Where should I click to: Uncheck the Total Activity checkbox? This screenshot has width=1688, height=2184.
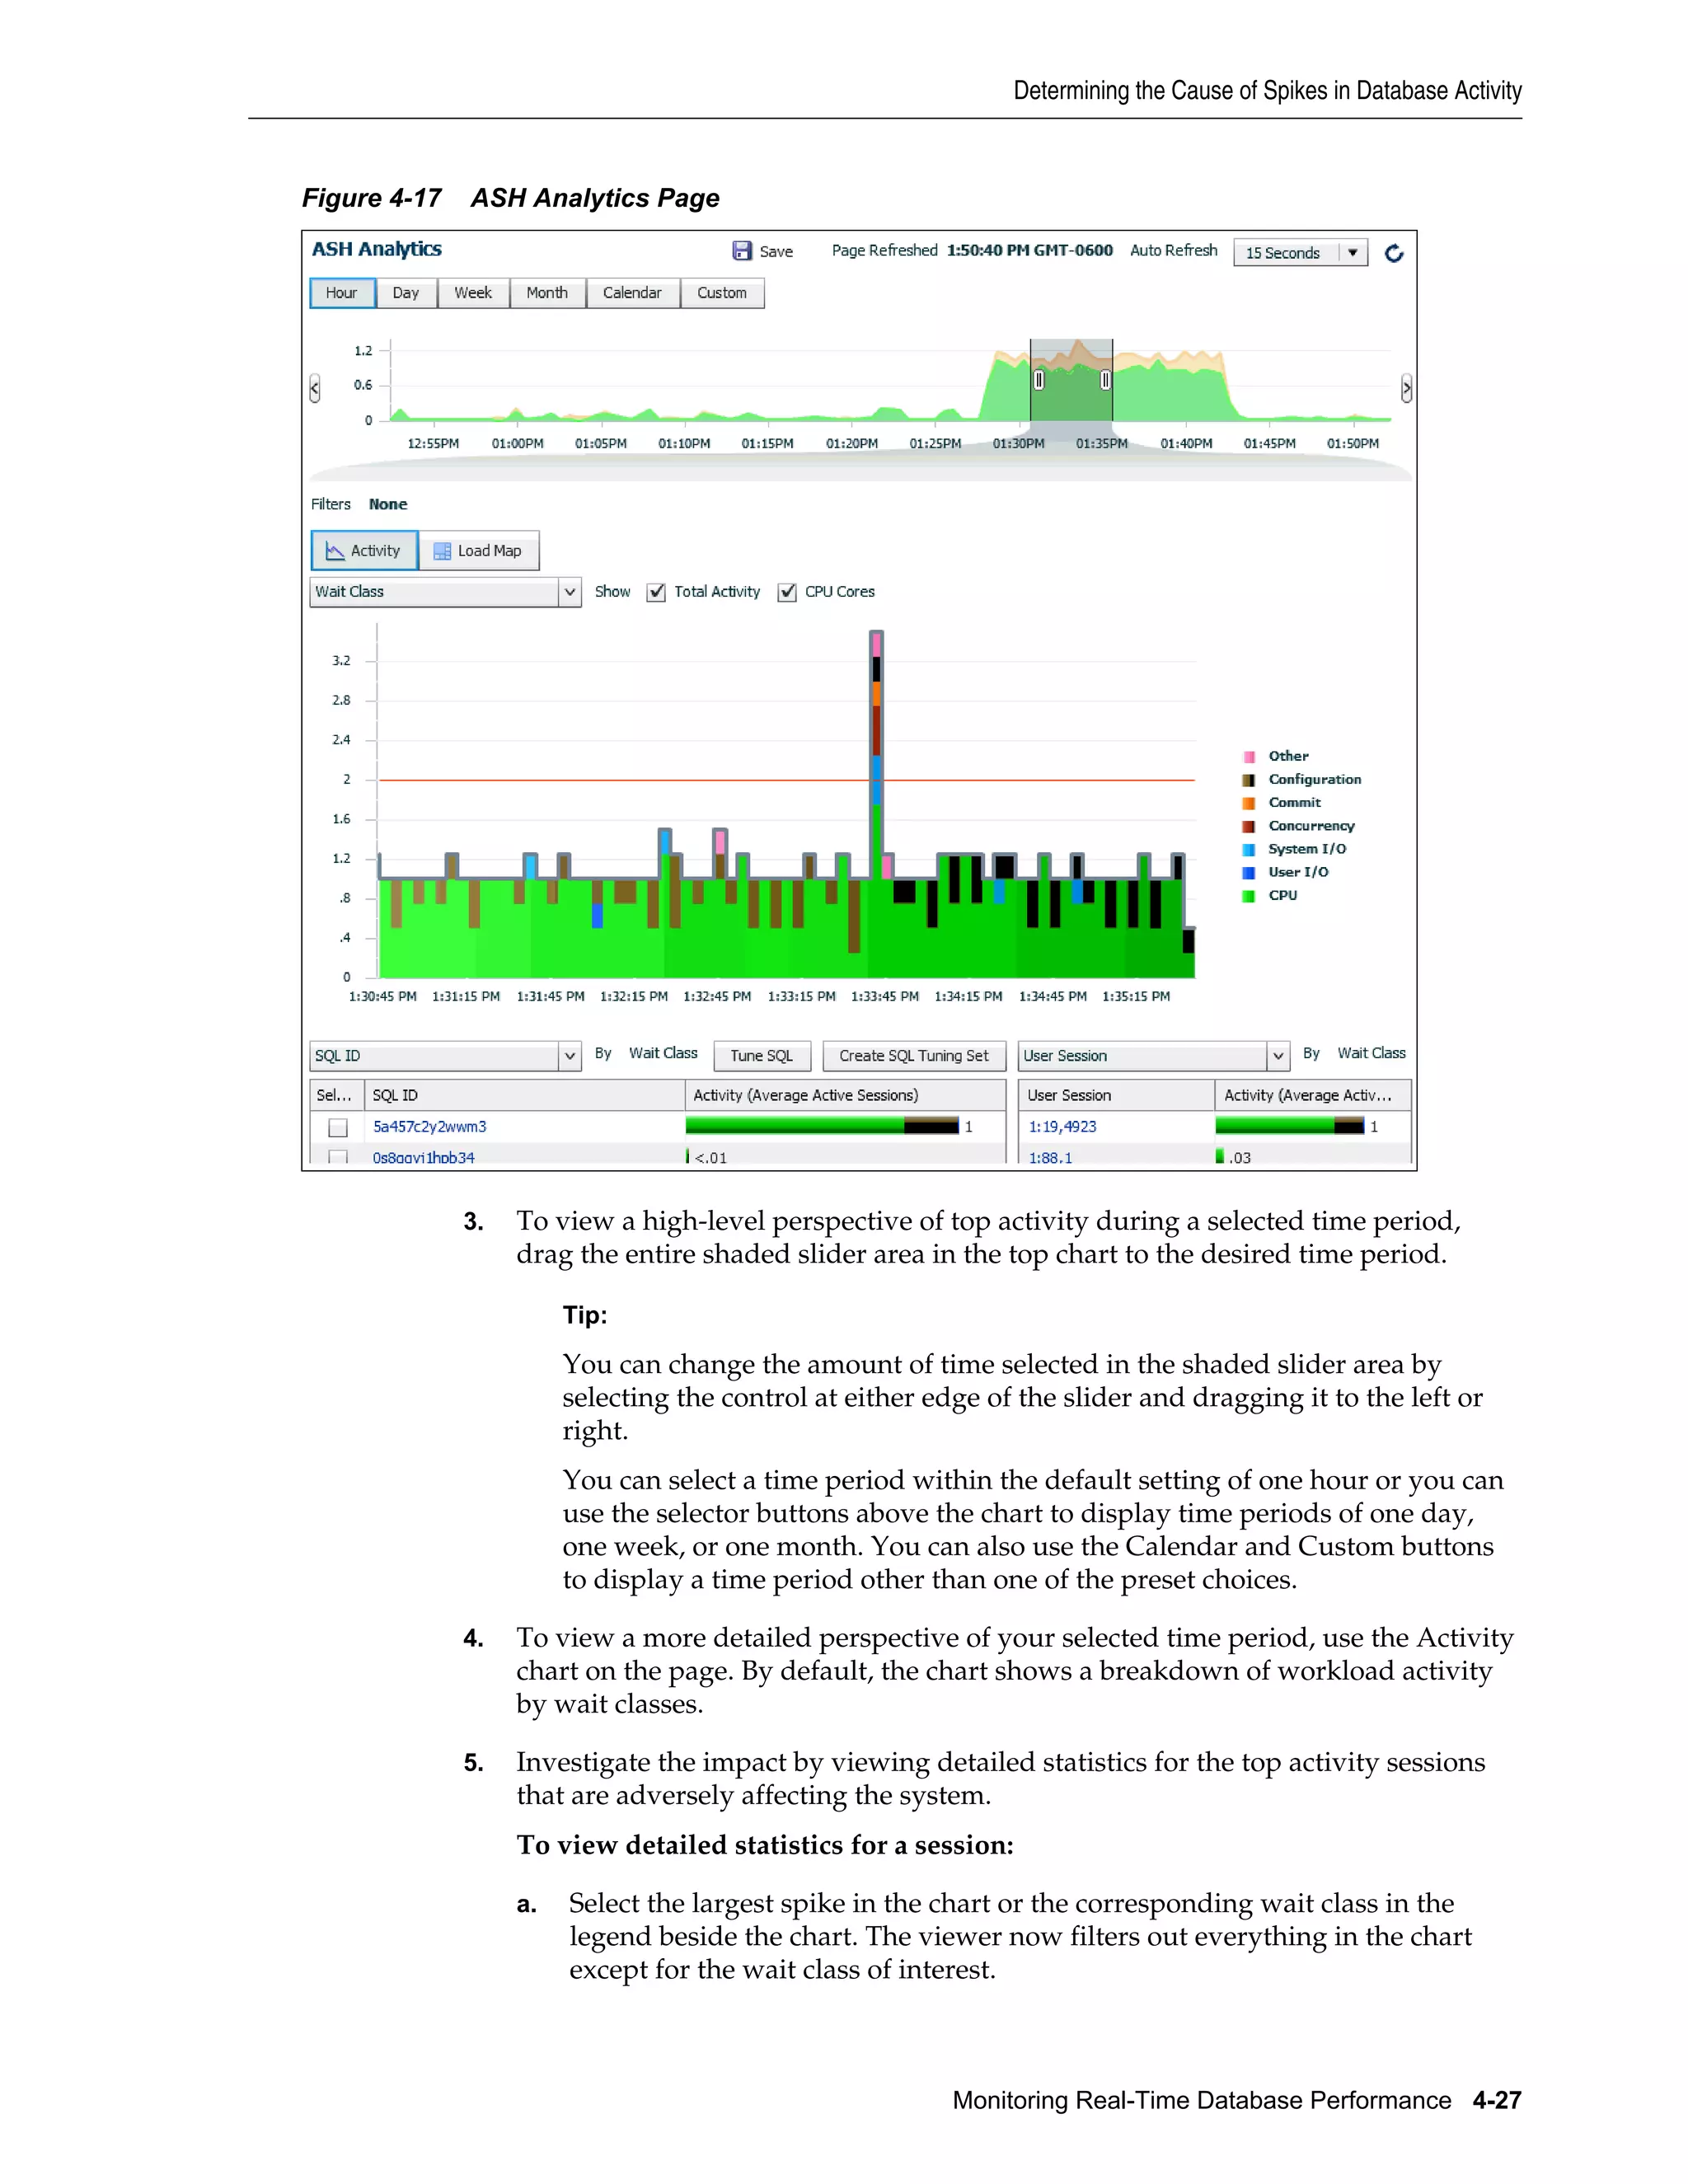pos(657,592)
